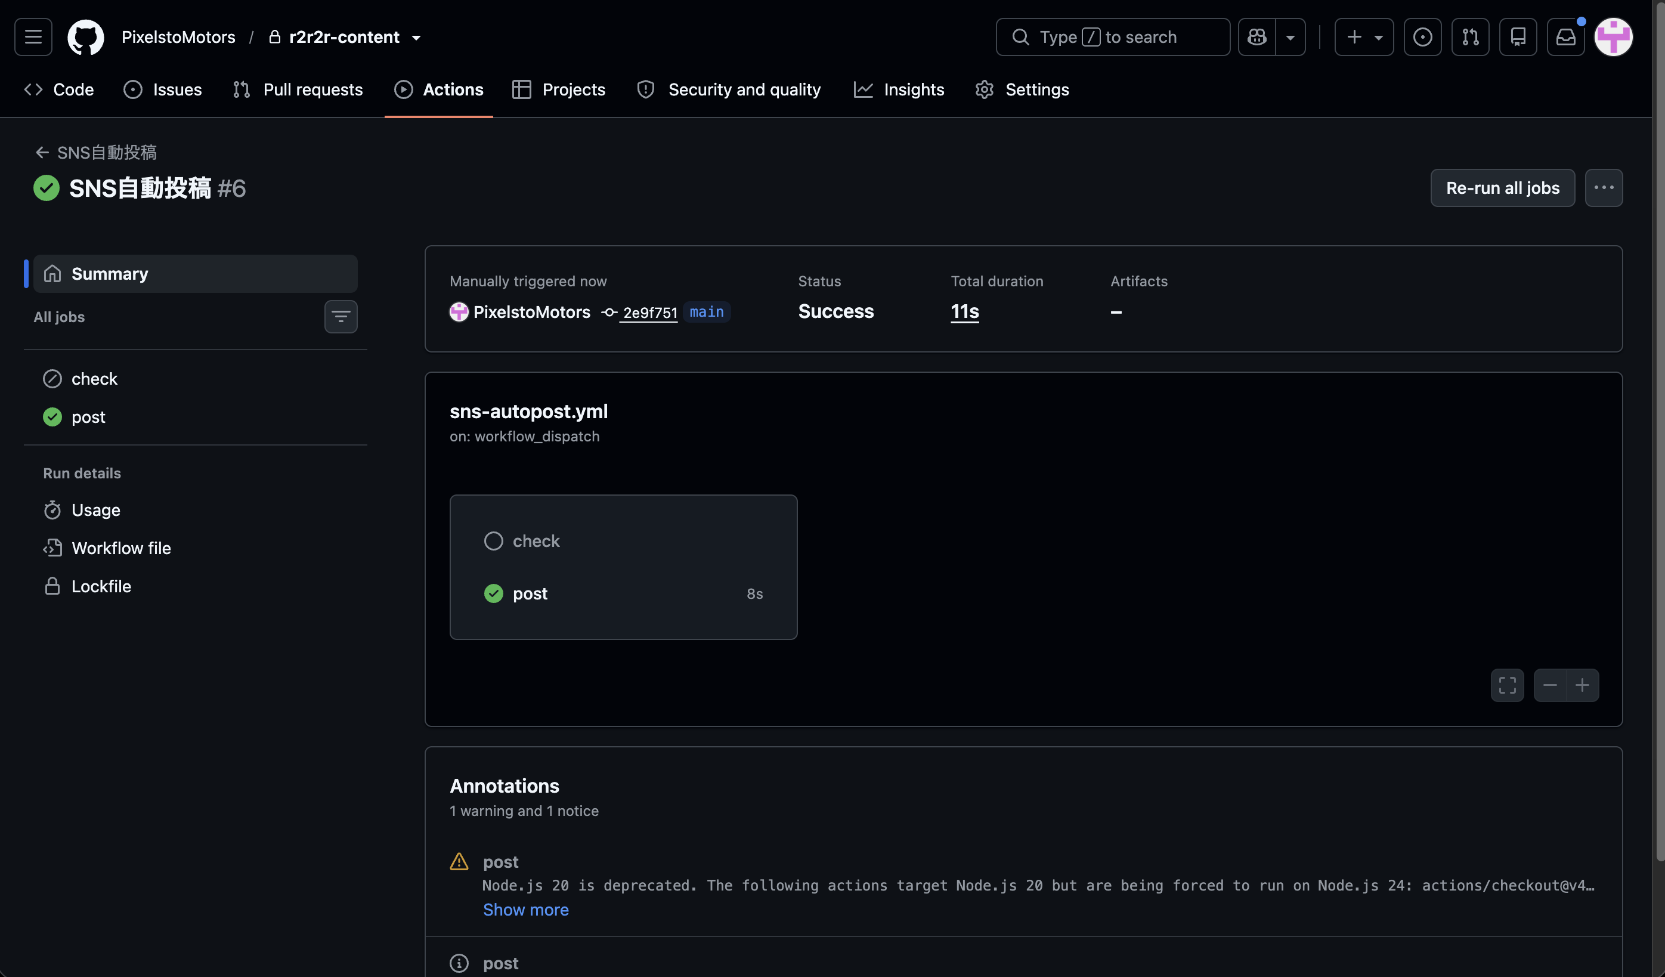The height and width of the screenshot is (977, 1665).
Task: Open Usage under Run details
Action: point(195,511)
